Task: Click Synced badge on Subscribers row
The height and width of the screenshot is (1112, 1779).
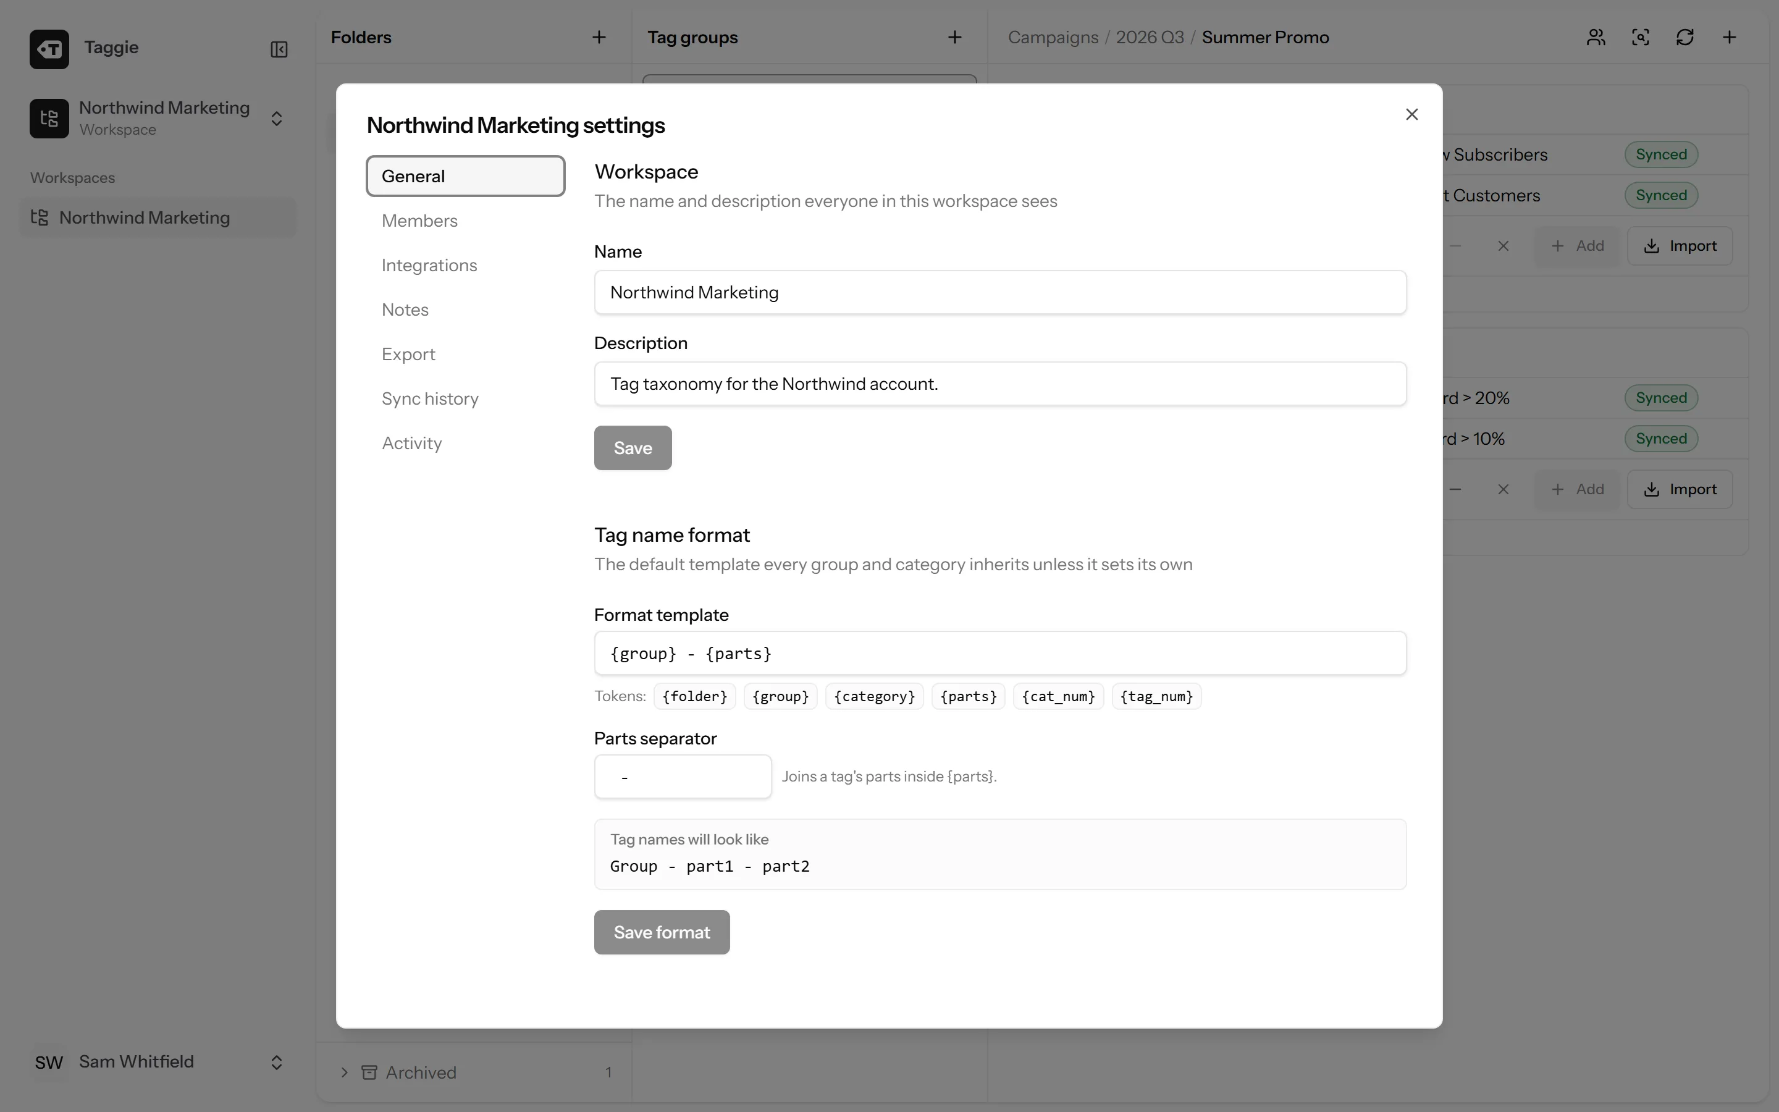Action: 1662,154
